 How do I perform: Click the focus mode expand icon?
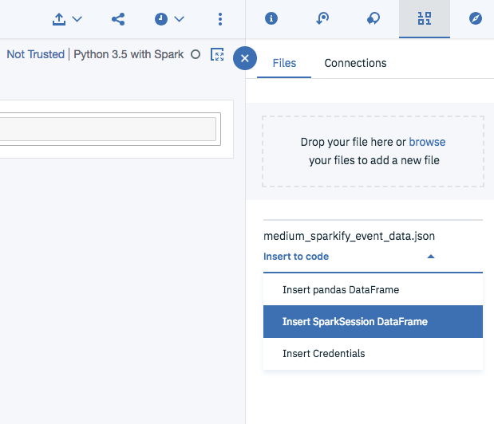[x=217, y=54]
